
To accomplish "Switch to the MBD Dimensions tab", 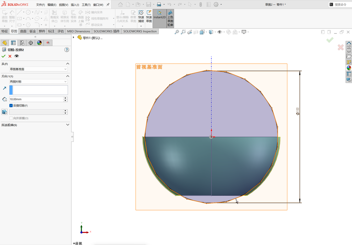I will click(79, 31).
